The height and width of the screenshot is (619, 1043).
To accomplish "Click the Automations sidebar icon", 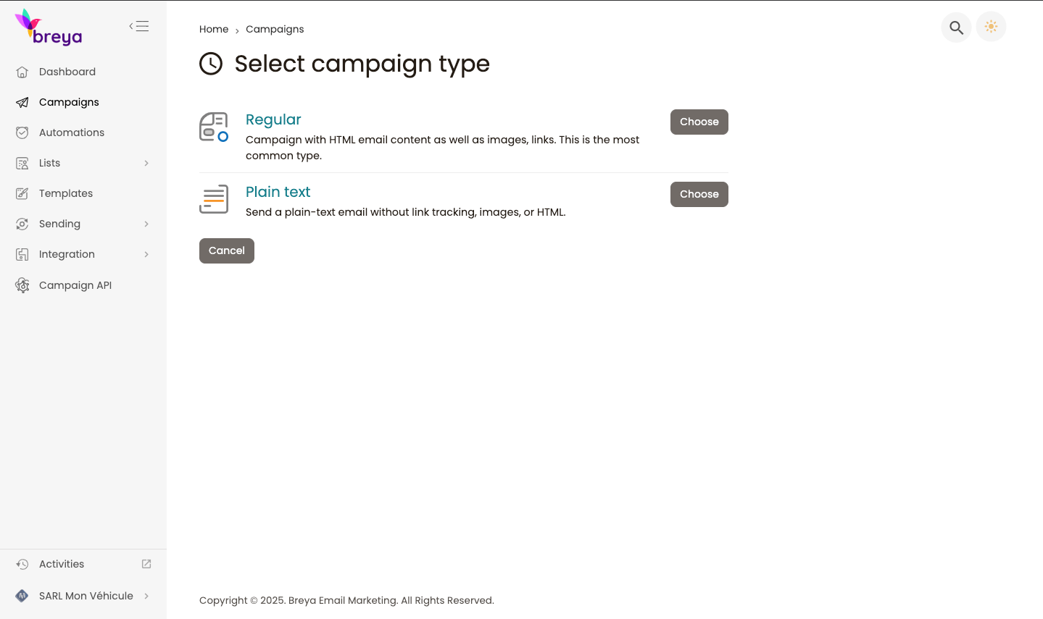I will (x=22, y=132).
